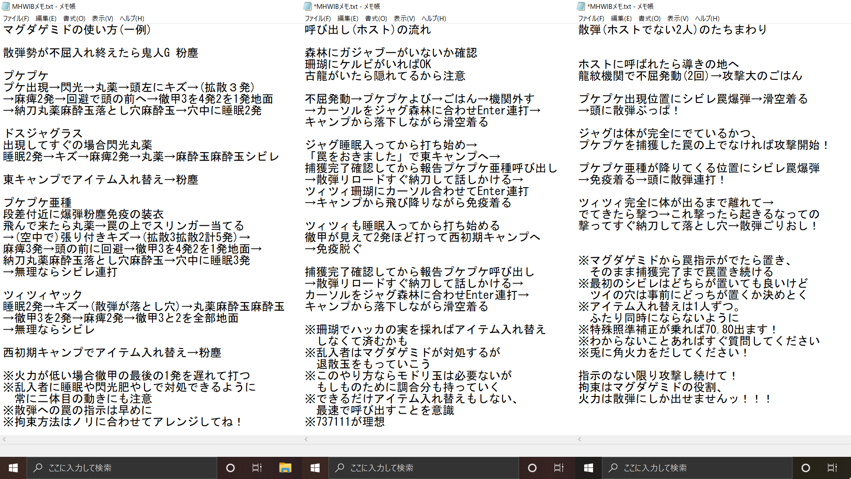Screen dimensions: 851x479
Task: Open Task View in the taskbar under the left window
Action: [257, 468]
